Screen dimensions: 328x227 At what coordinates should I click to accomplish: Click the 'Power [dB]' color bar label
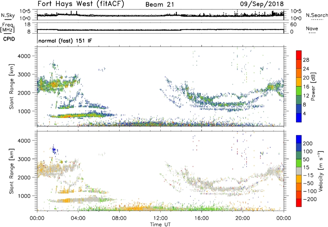(x=313, y=86)
